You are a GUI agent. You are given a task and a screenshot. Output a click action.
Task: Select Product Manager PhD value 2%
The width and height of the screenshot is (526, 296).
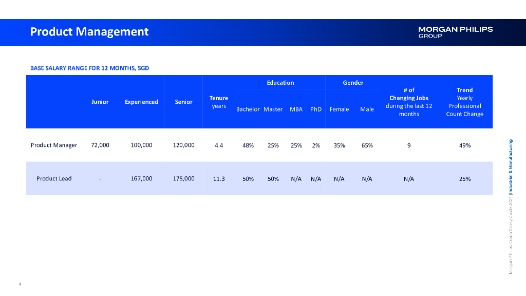pos(316,145)
